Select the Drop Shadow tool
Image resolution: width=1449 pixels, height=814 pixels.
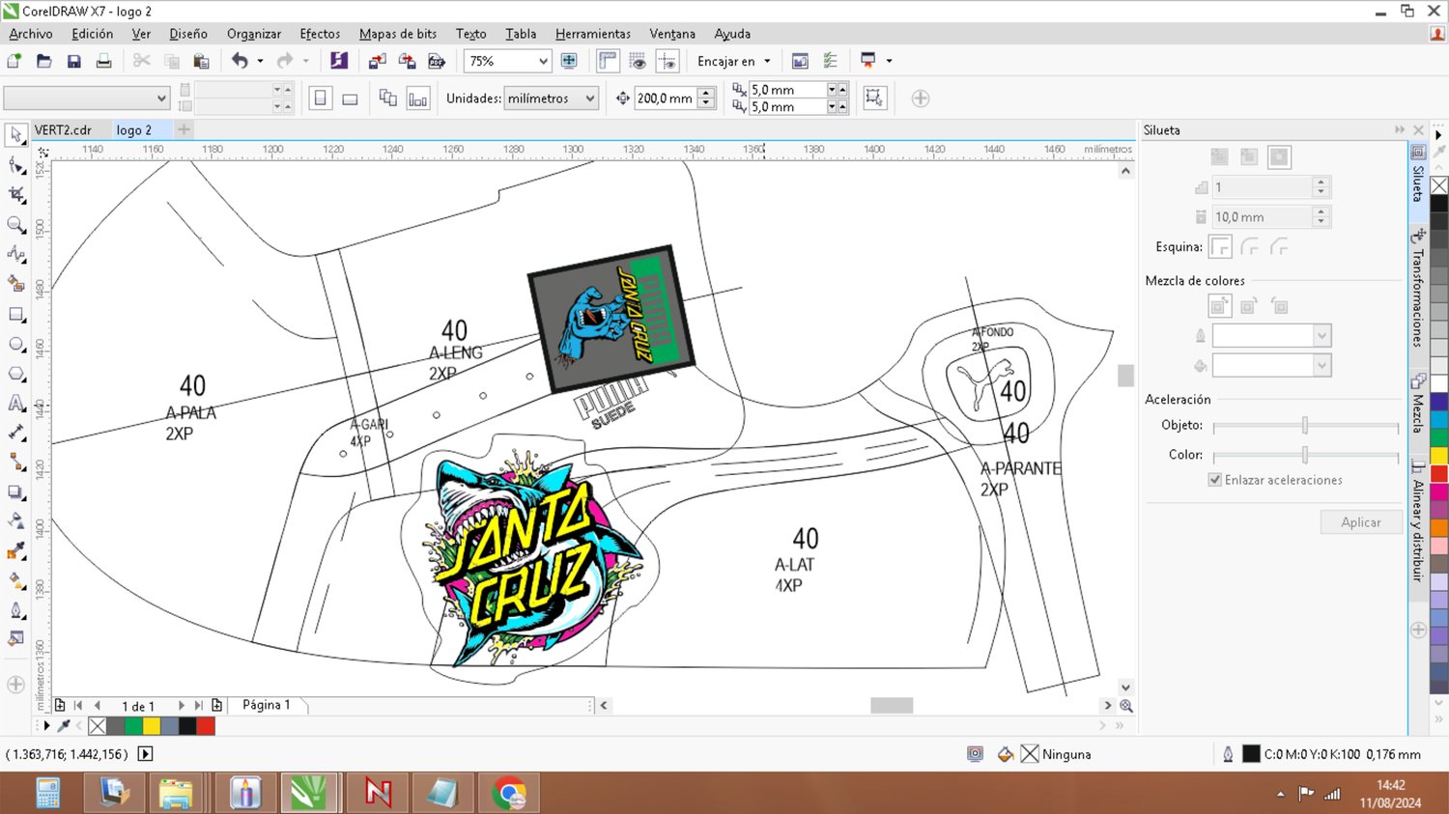15,492
